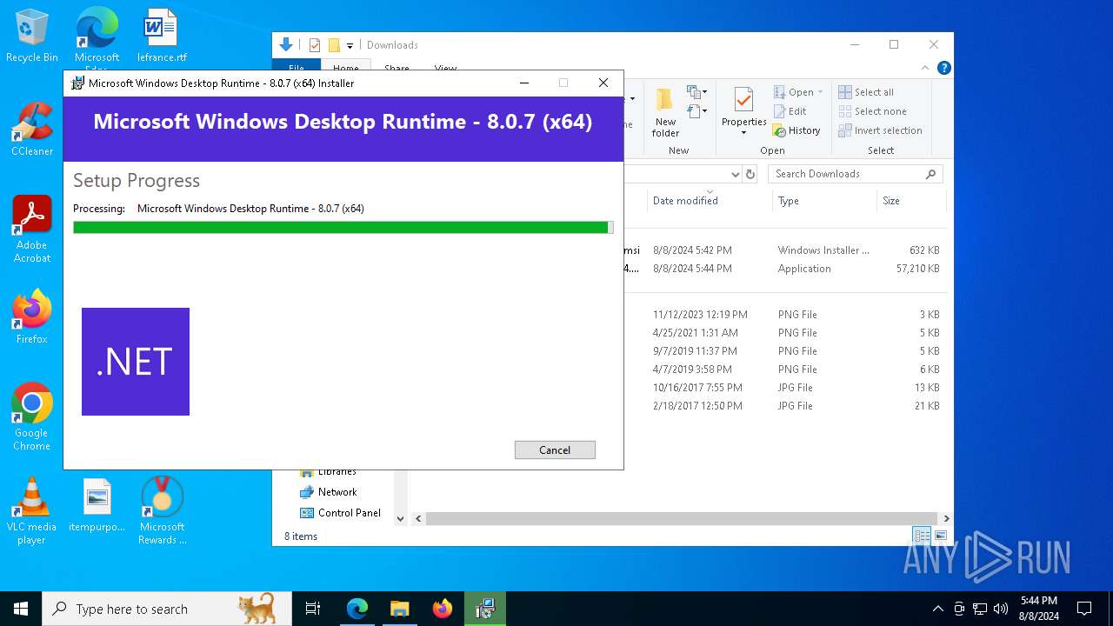Open Task View from taskbar
This screenshot has height=626, width=1113.
pyautogui.click(x=313, y=609)
